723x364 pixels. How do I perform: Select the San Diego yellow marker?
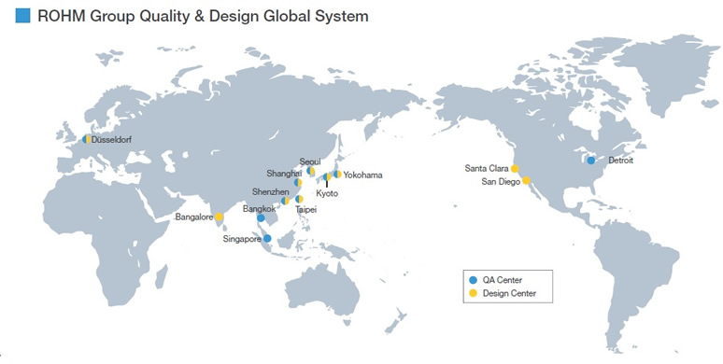pyautogui.click(x=526, y=181)
